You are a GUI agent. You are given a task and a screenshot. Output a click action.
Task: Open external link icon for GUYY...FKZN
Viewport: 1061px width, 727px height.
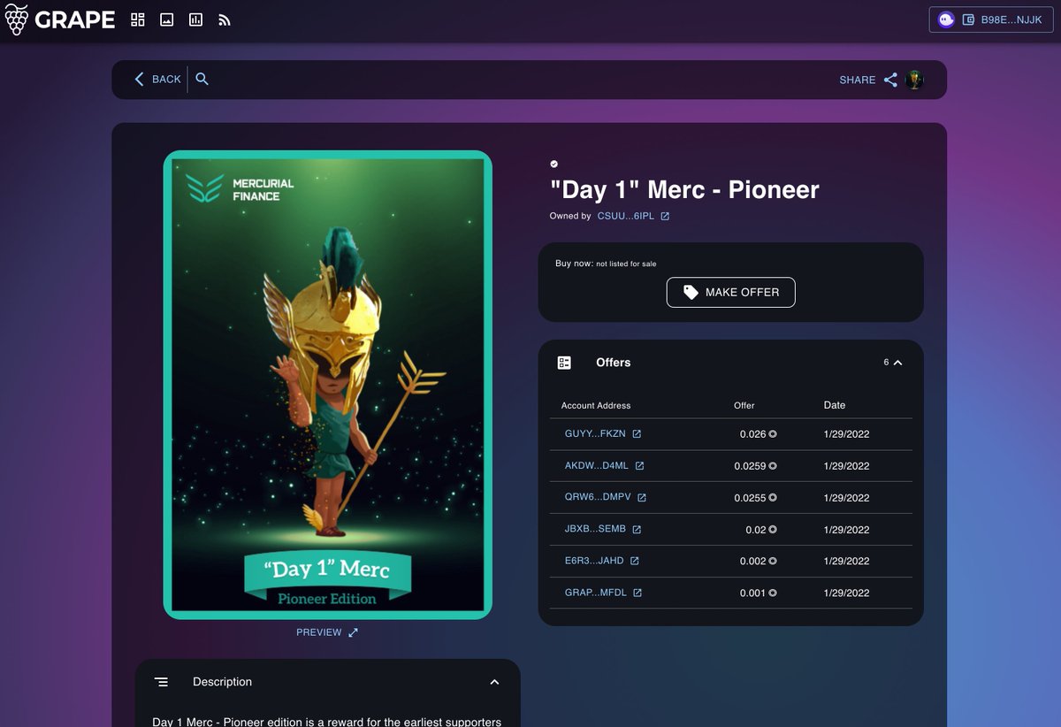tap(637, 434)
